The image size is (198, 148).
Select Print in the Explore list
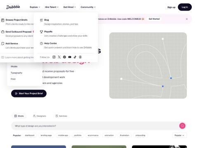point(13,79)
